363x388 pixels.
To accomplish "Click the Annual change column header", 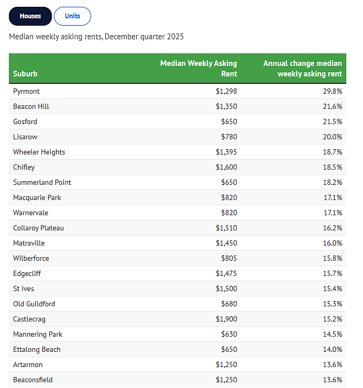I will [302, 69].
